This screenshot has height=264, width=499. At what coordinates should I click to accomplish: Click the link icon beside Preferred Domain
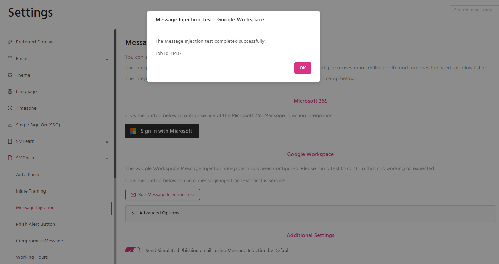(x=10, y=42)
